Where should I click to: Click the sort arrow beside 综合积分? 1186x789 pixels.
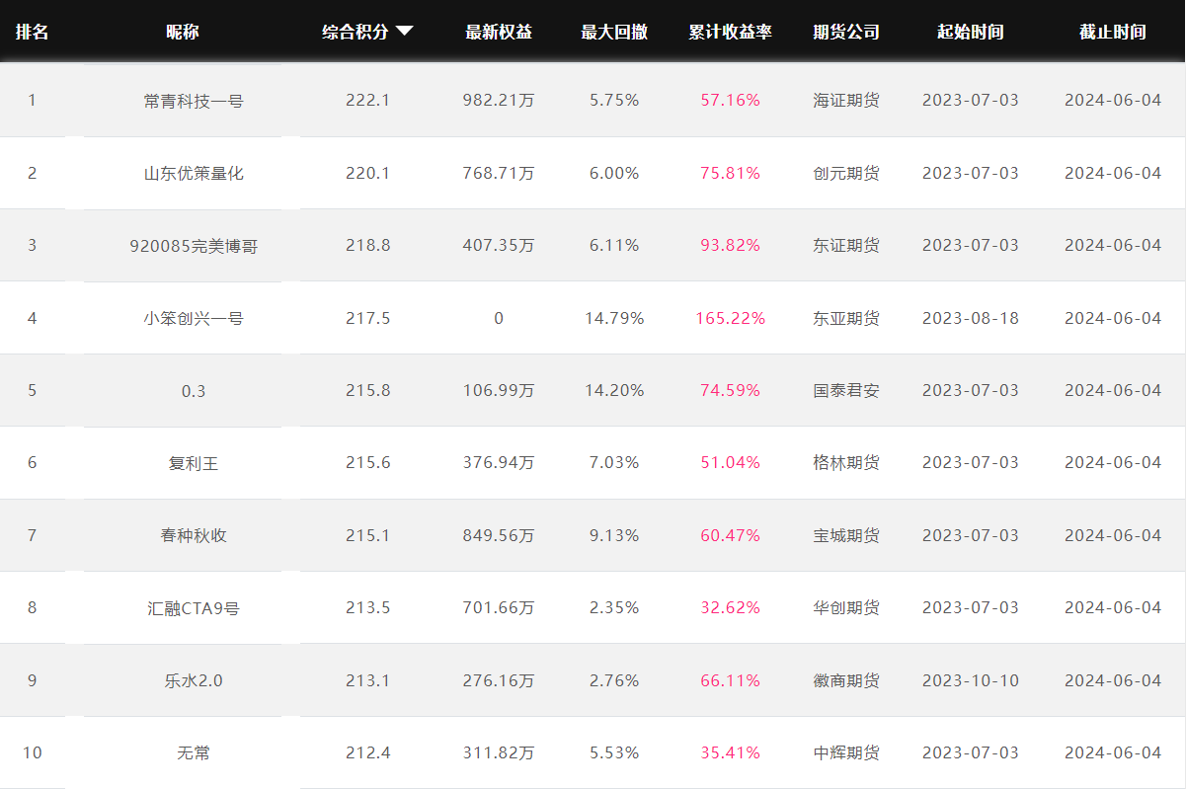click(x=404, y=32)
